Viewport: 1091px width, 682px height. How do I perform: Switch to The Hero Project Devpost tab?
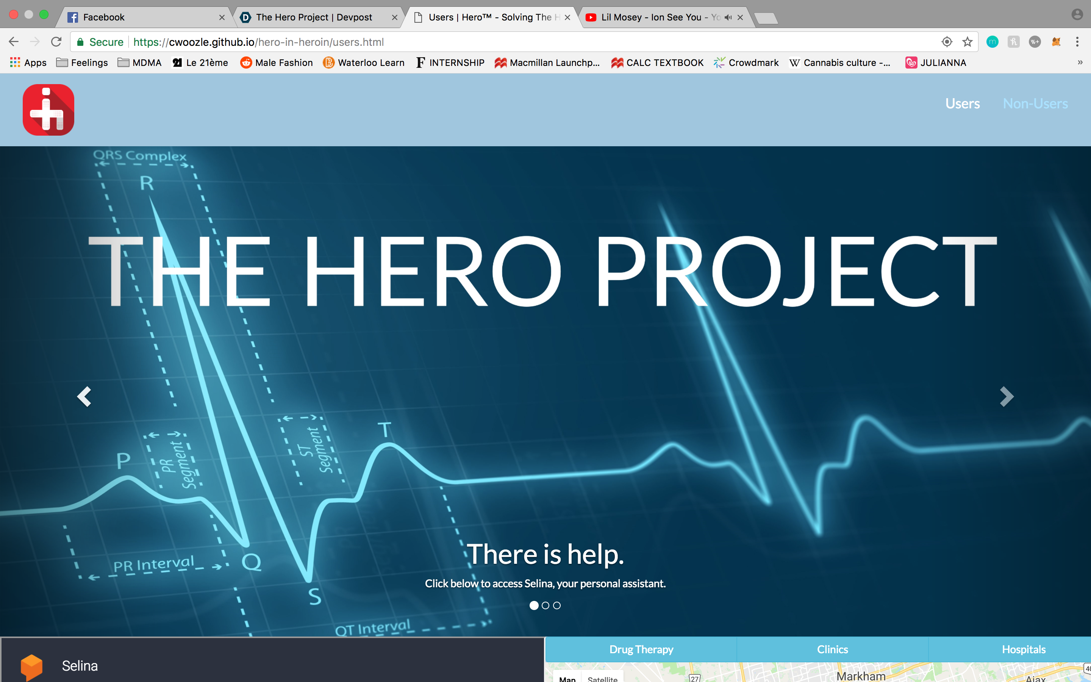314,17
